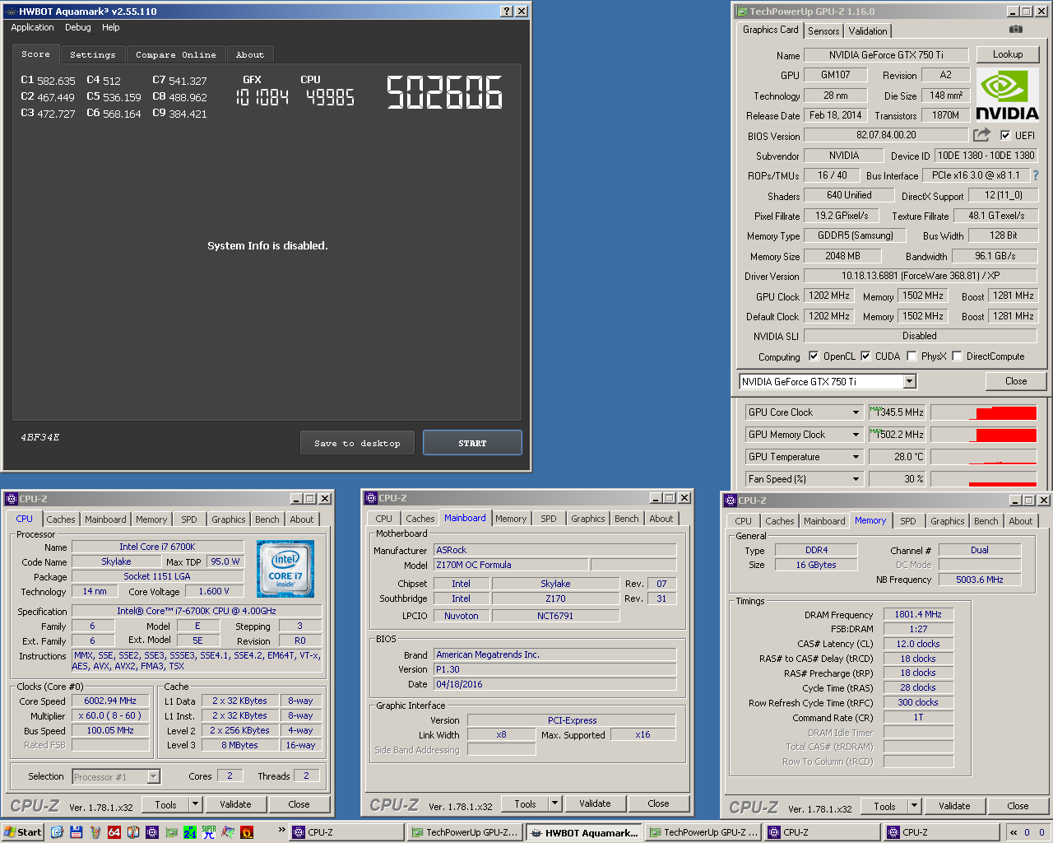Click the Intel Core i7 badge
Image resolution: width=1053 pixels, height=843 pixels.
285,569
